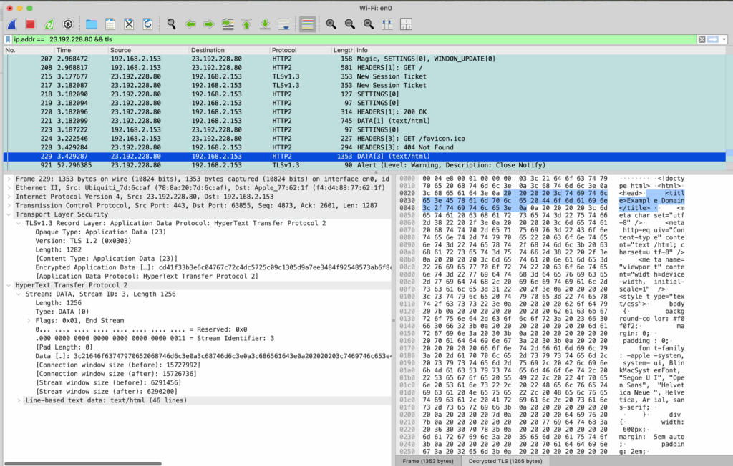Reset text to normal size

pos(369,24)
